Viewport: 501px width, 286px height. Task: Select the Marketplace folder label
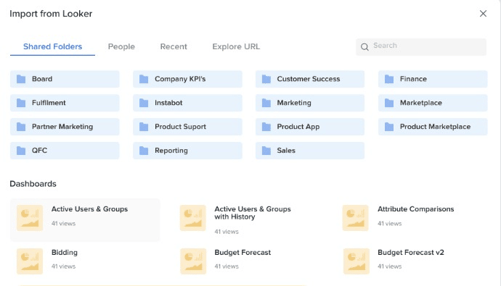421,103
